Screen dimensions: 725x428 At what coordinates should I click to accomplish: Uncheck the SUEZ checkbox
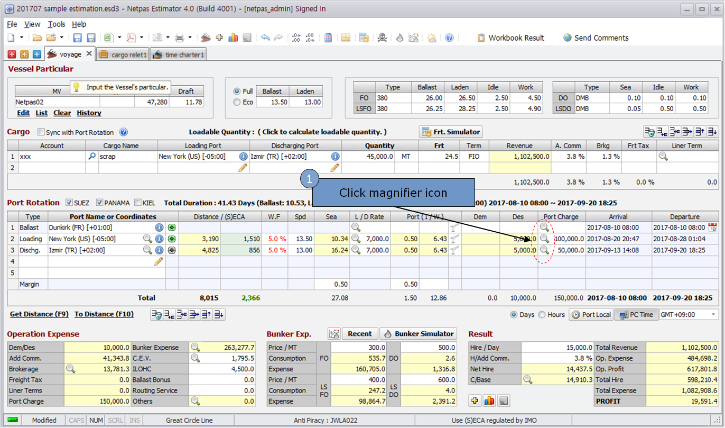[69, 203]
